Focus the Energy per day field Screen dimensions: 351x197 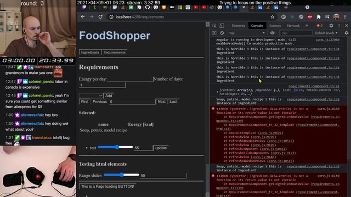coord(131,79)
